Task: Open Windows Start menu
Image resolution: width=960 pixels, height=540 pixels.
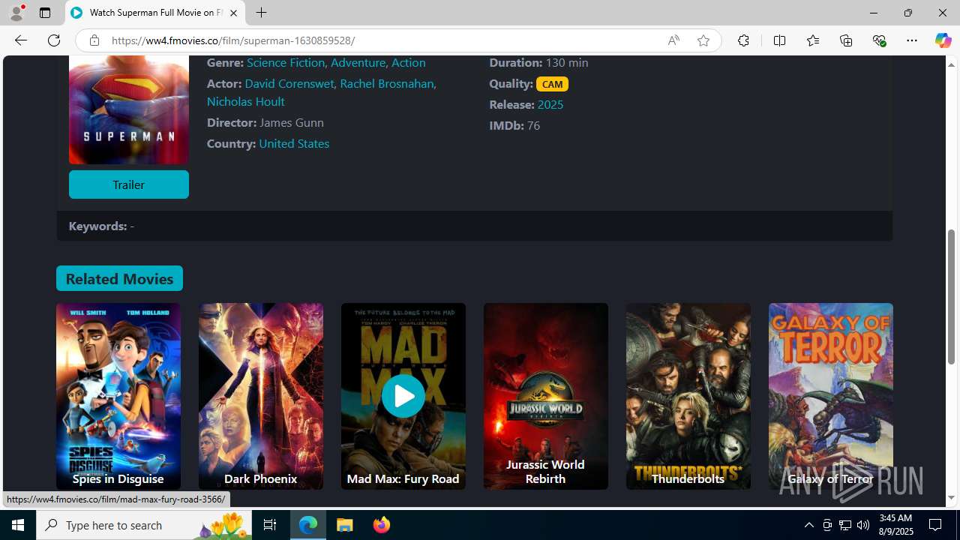Action: click(x=18, y=525)
